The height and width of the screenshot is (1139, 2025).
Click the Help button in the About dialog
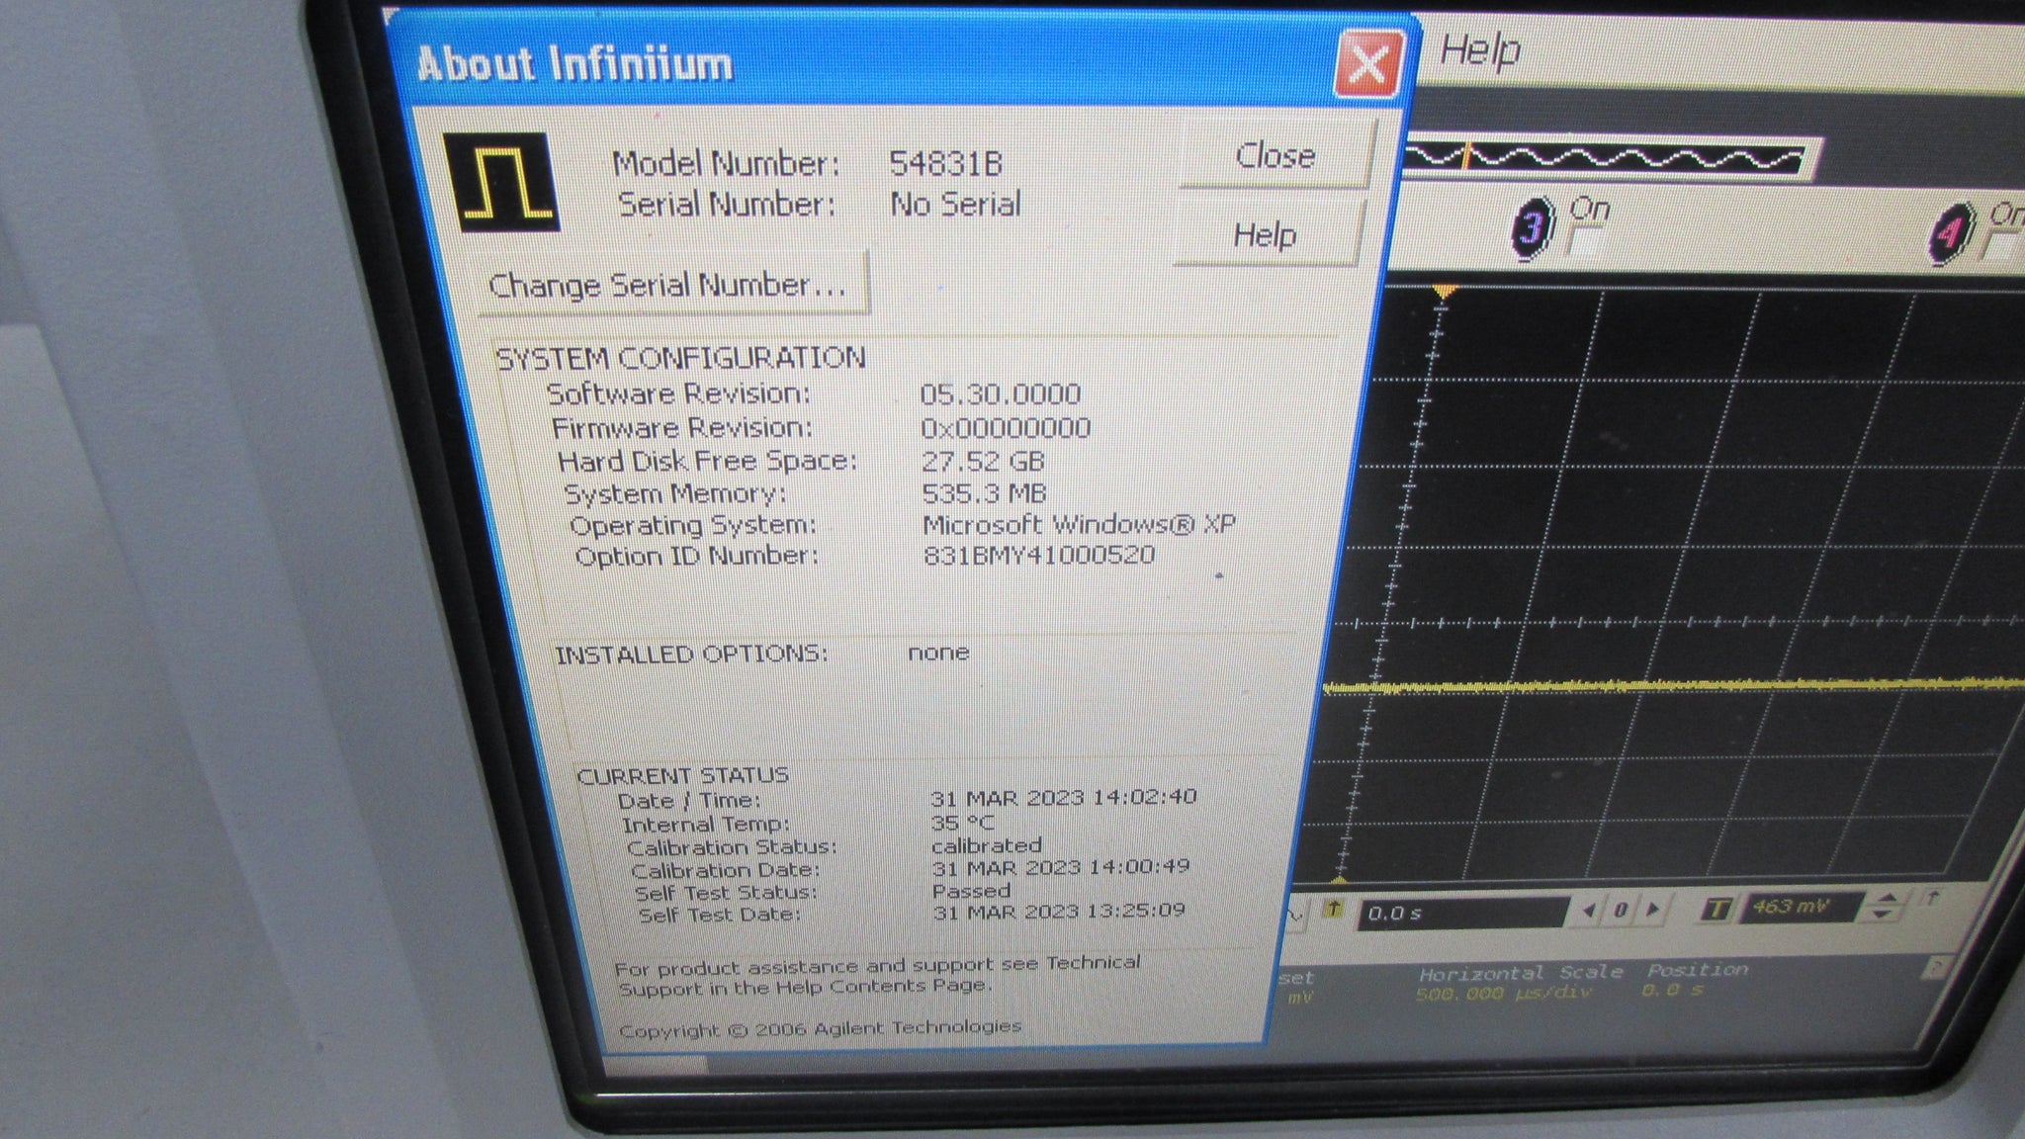click(1265, 235)
